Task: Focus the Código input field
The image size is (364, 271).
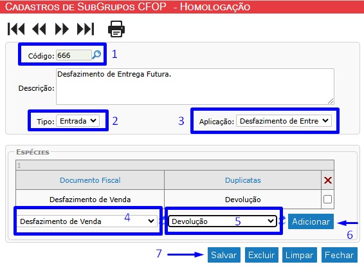Action: (74, 55)
